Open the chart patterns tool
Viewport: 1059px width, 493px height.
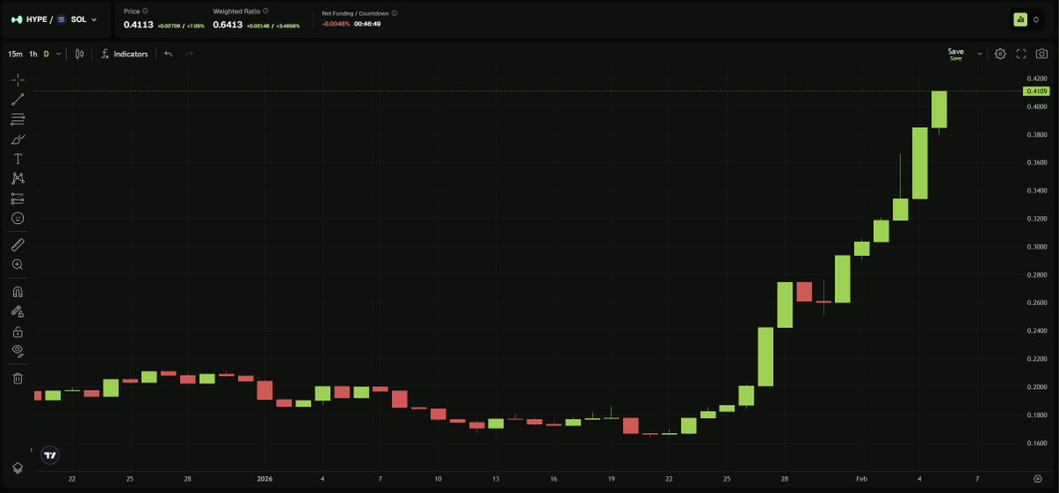tap(18, 178)
